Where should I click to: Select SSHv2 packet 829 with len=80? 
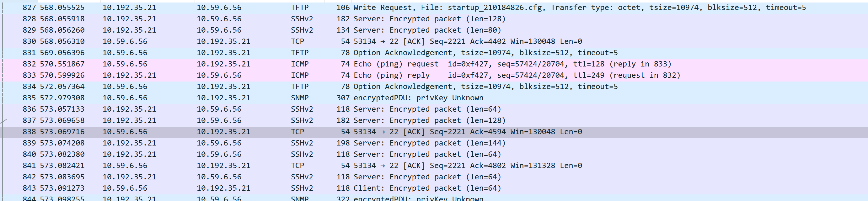point(405,30)
